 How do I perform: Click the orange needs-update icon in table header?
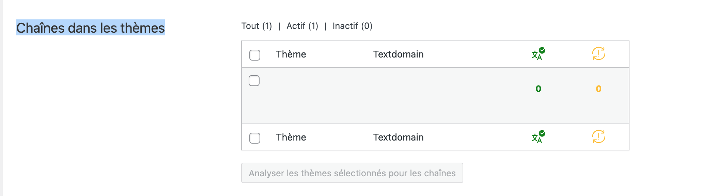[598, 53]
